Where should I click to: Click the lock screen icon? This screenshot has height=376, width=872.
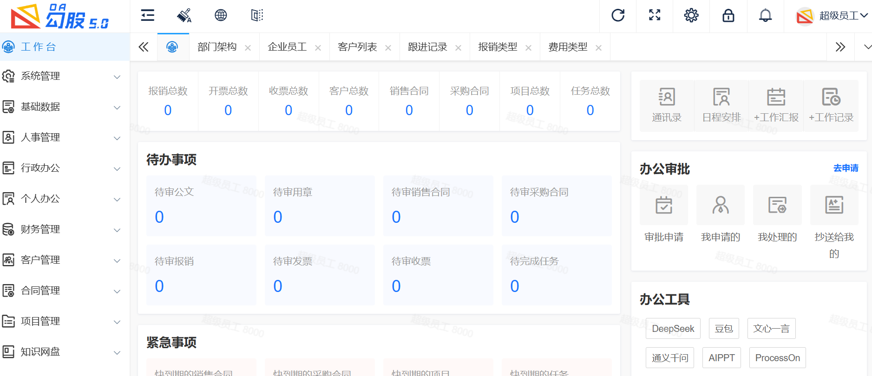click(x=728, y=15)
